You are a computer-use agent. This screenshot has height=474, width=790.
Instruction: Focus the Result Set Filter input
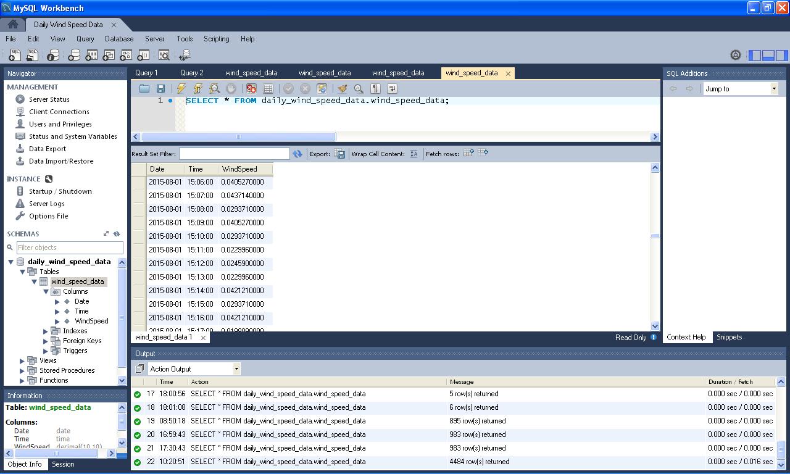click(x=234, y=154)
